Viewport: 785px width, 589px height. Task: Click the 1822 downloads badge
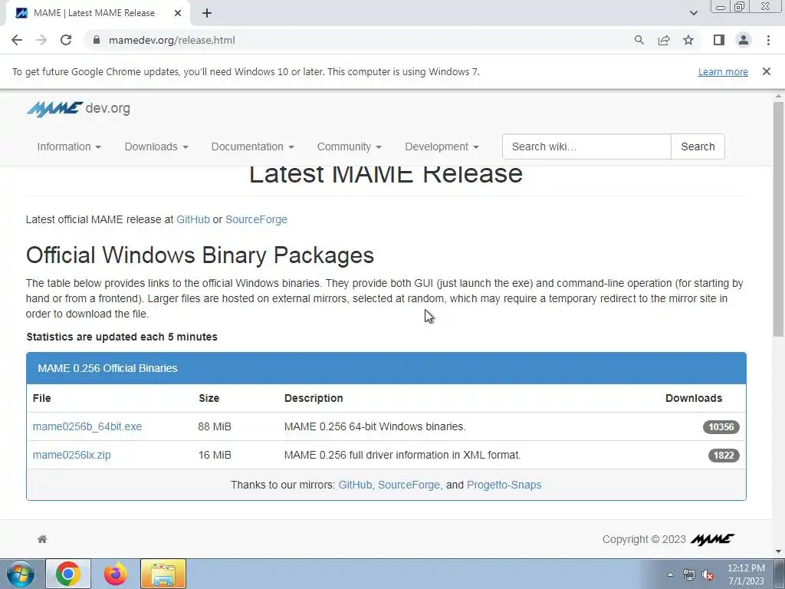click(x=724, y=456)
